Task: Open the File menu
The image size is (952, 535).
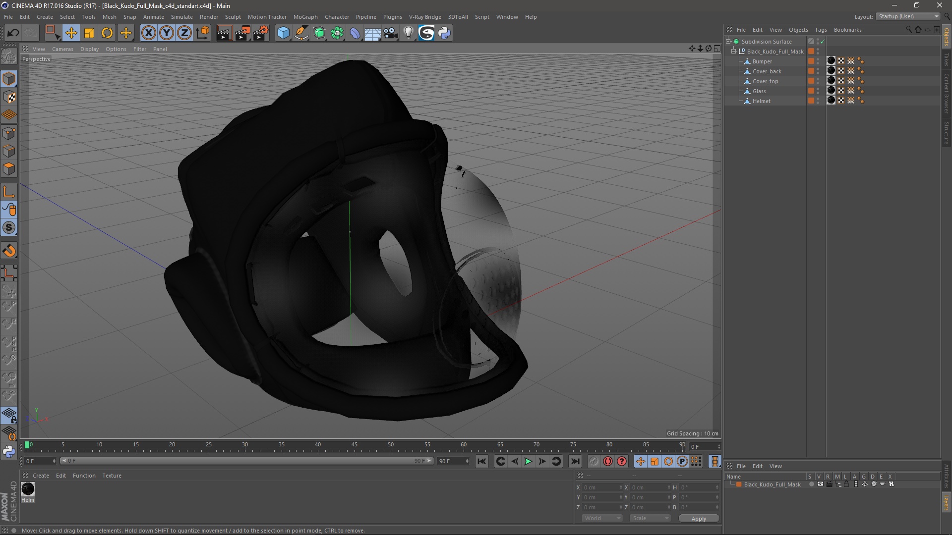Action: tap(8, 17)
